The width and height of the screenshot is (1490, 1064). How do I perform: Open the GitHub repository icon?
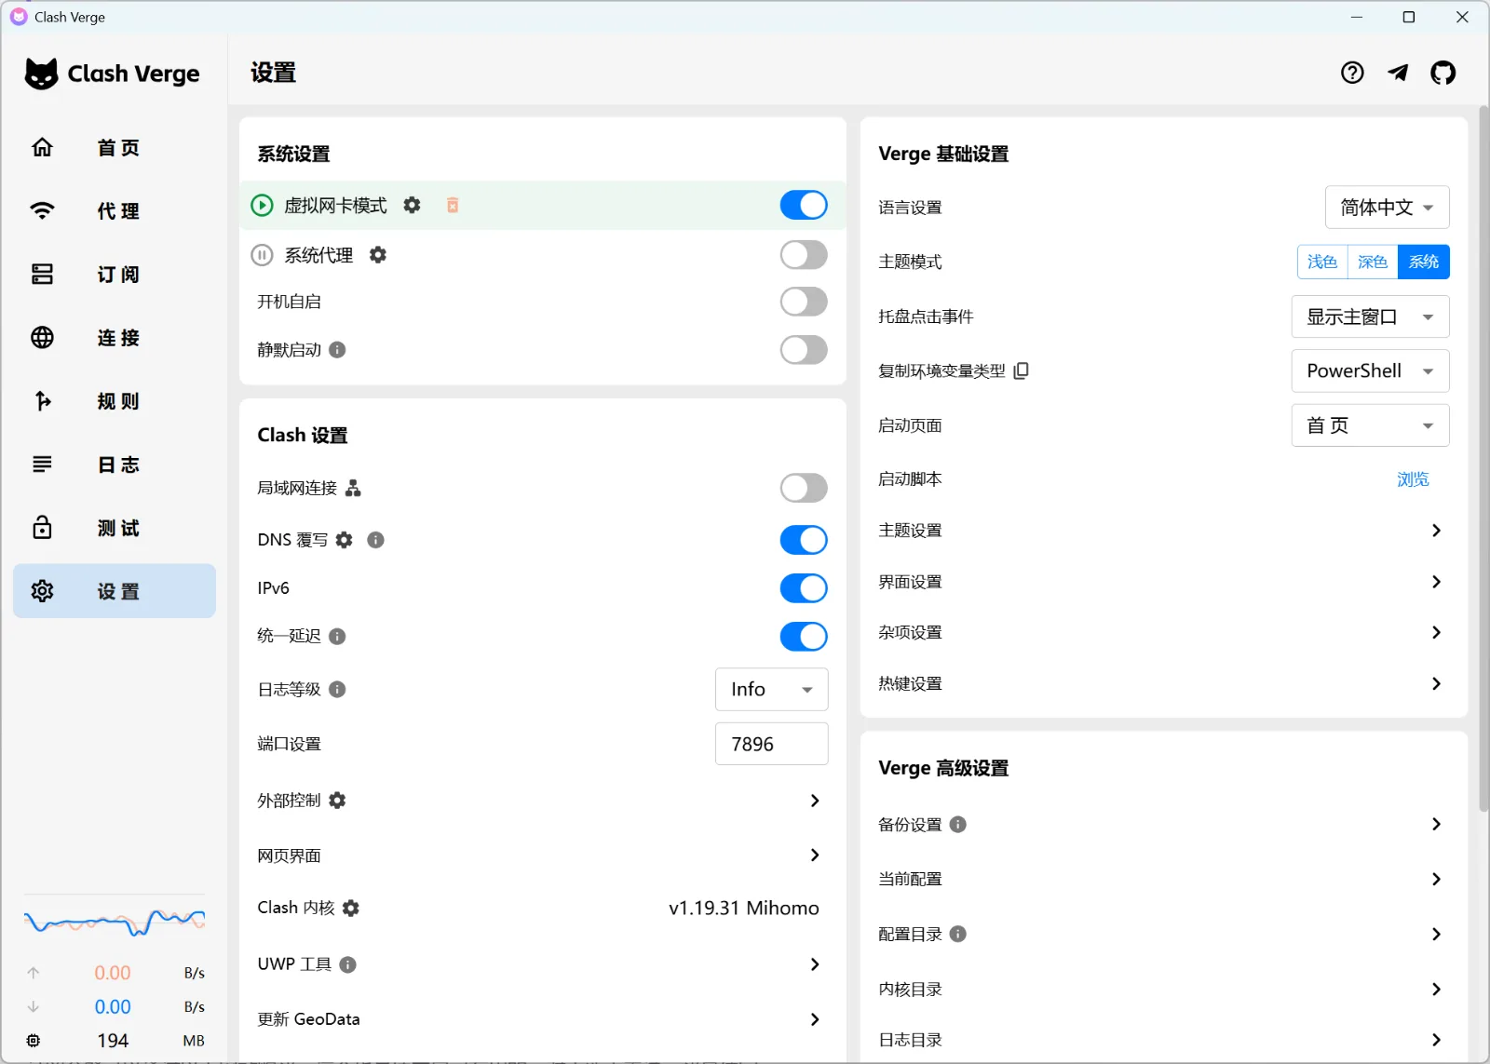pos(1443,73)
